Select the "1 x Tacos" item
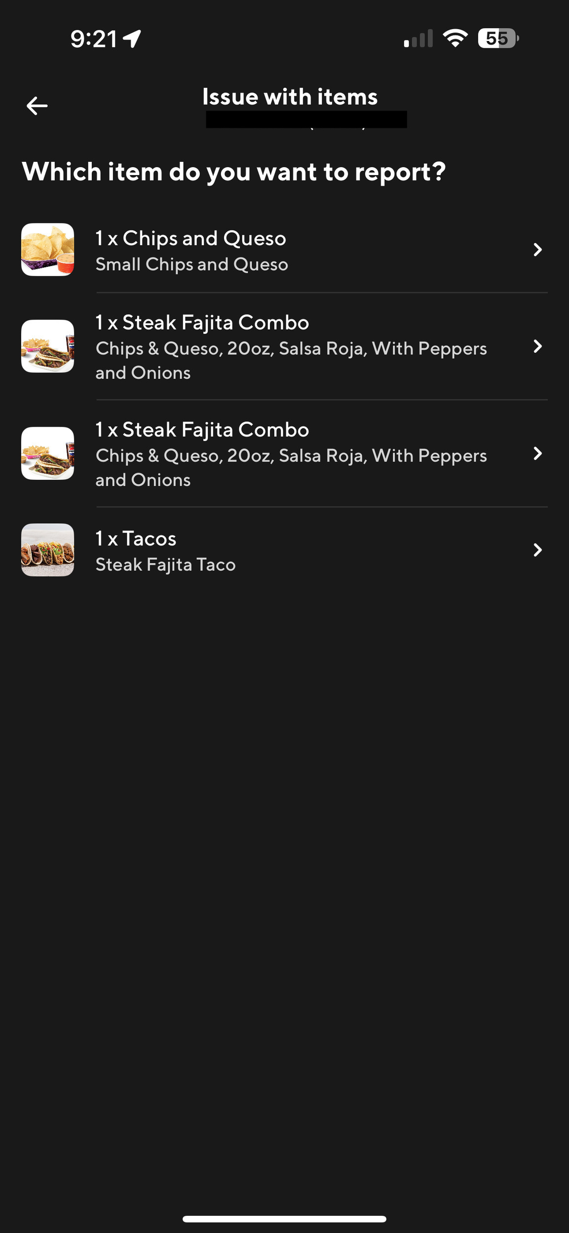The image size is (569, 1233). coord(136,539)
